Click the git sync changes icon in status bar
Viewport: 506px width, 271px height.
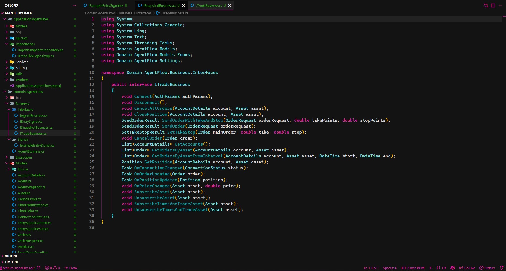[38, 268]
